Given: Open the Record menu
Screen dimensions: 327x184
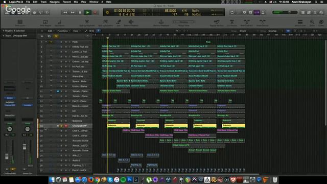Looking at the screenshot, I should [x=67, y=2].
